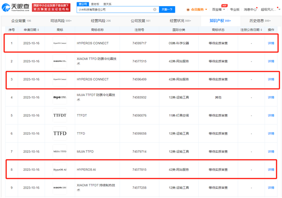
Task: Click registration number 74596499
Action: click(x=140, y=79)
